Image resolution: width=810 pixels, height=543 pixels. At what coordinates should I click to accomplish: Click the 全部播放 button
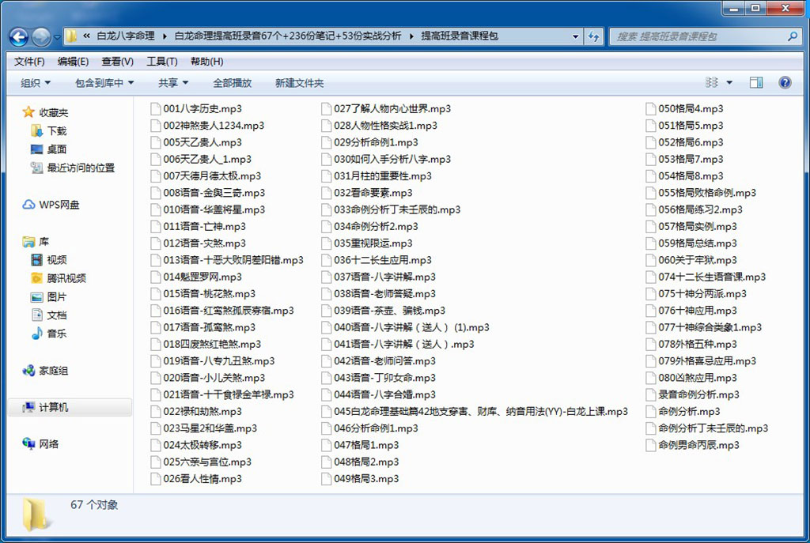[x=232, y=82]
